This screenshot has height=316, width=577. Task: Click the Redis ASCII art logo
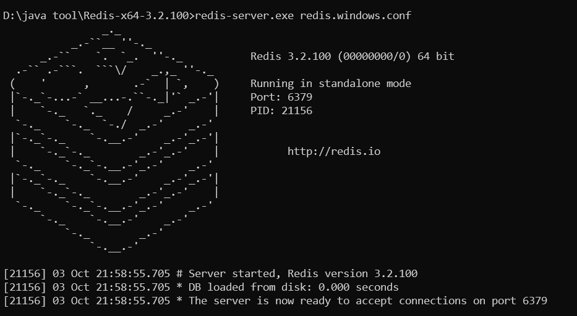click(x=114, y=139)
